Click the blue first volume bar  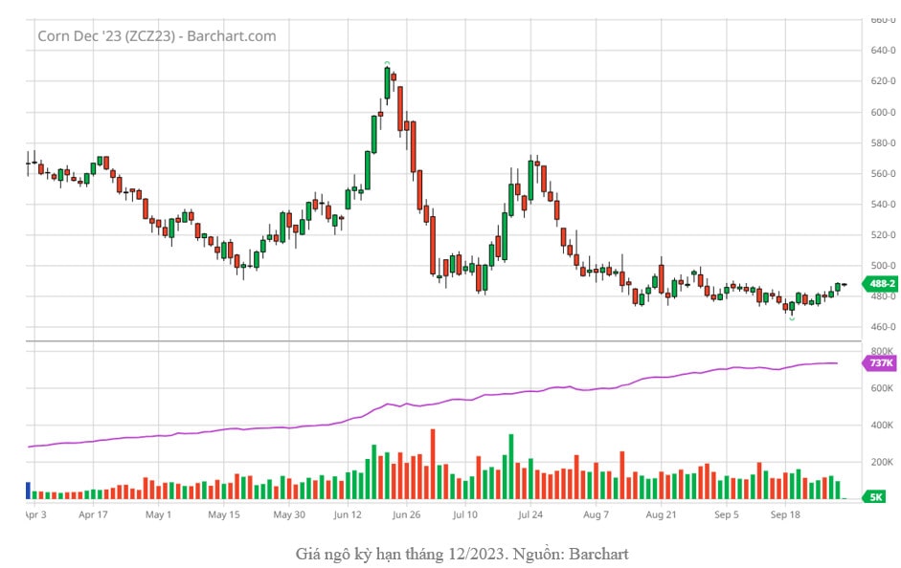[28, 491]
